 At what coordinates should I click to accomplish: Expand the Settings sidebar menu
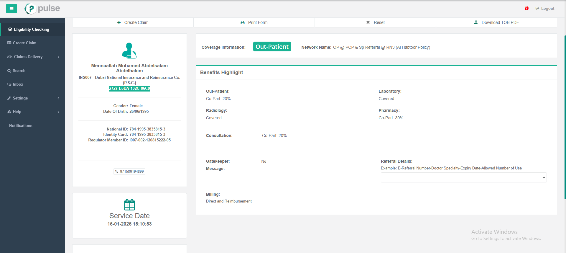(32, 98)
